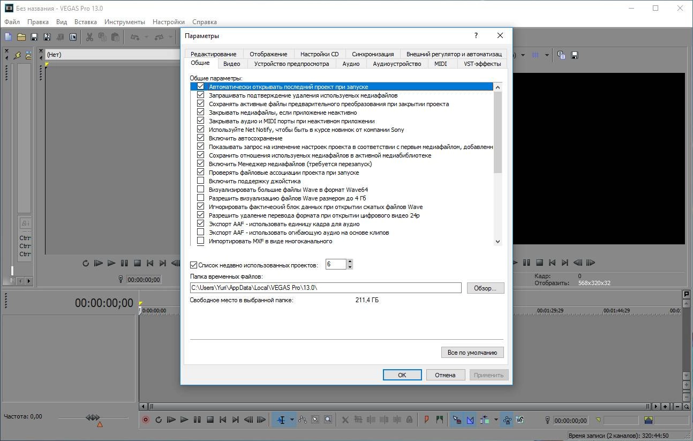
Task: Toggle 'Список недавно использованных проектов' checkbox
Action: pos(194,265)
